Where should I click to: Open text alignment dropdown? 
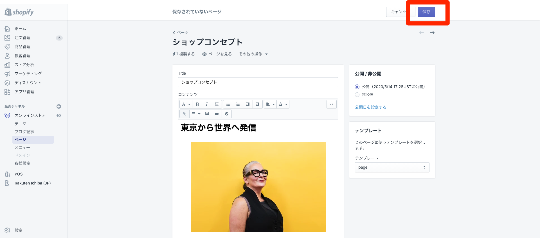point(270,104)
